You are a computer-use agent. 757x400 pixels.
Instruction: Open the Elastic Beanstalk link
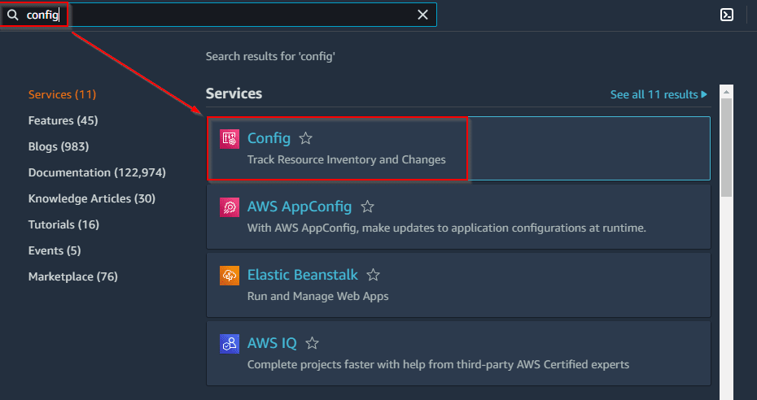tap(303, 275)
